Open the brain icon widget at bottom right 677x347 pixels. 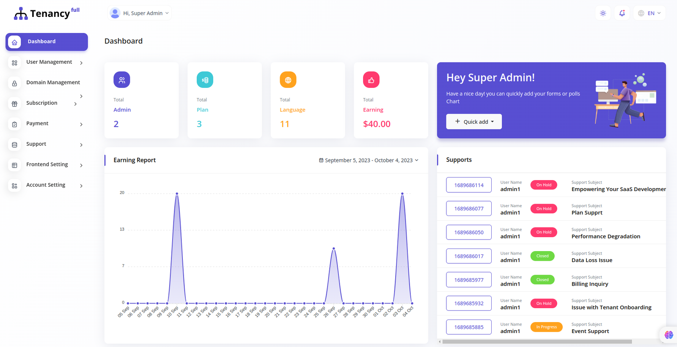click(669, 335)
